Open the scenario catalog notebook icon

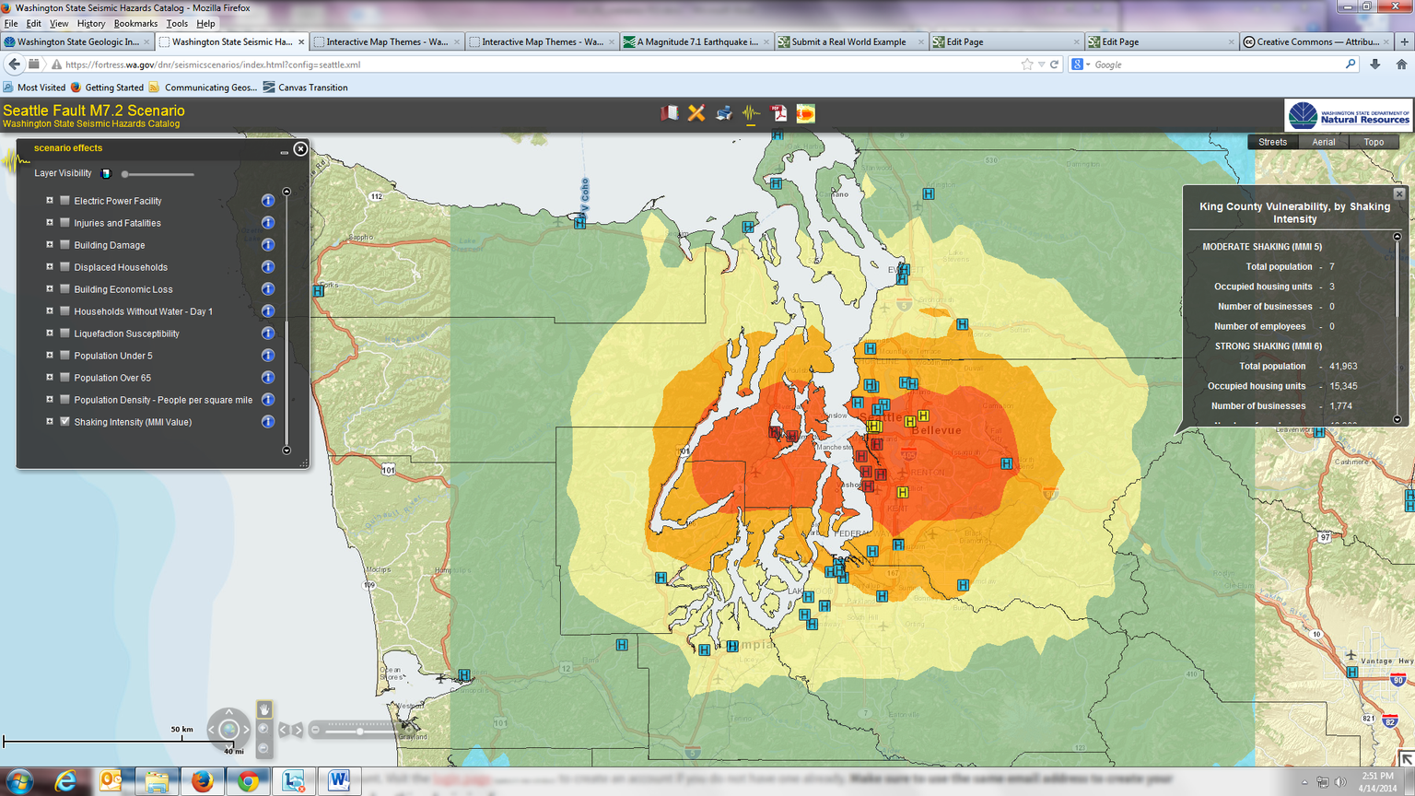[x=670, y=112]
